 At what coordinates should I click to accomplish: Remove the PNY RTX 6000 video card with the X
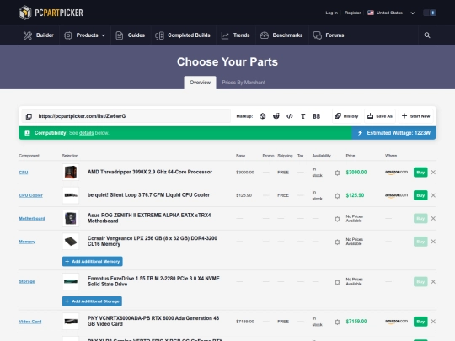click(433, 322)
